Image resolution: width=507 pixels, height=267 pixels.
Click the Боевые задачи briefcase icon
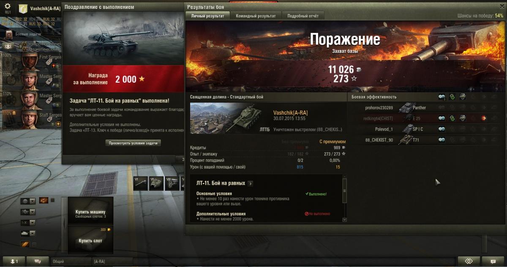pos(9,34)
